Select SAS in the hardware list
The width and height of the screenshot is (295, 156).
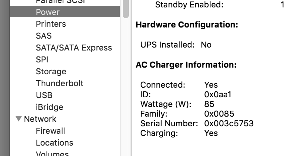(44, 36)
